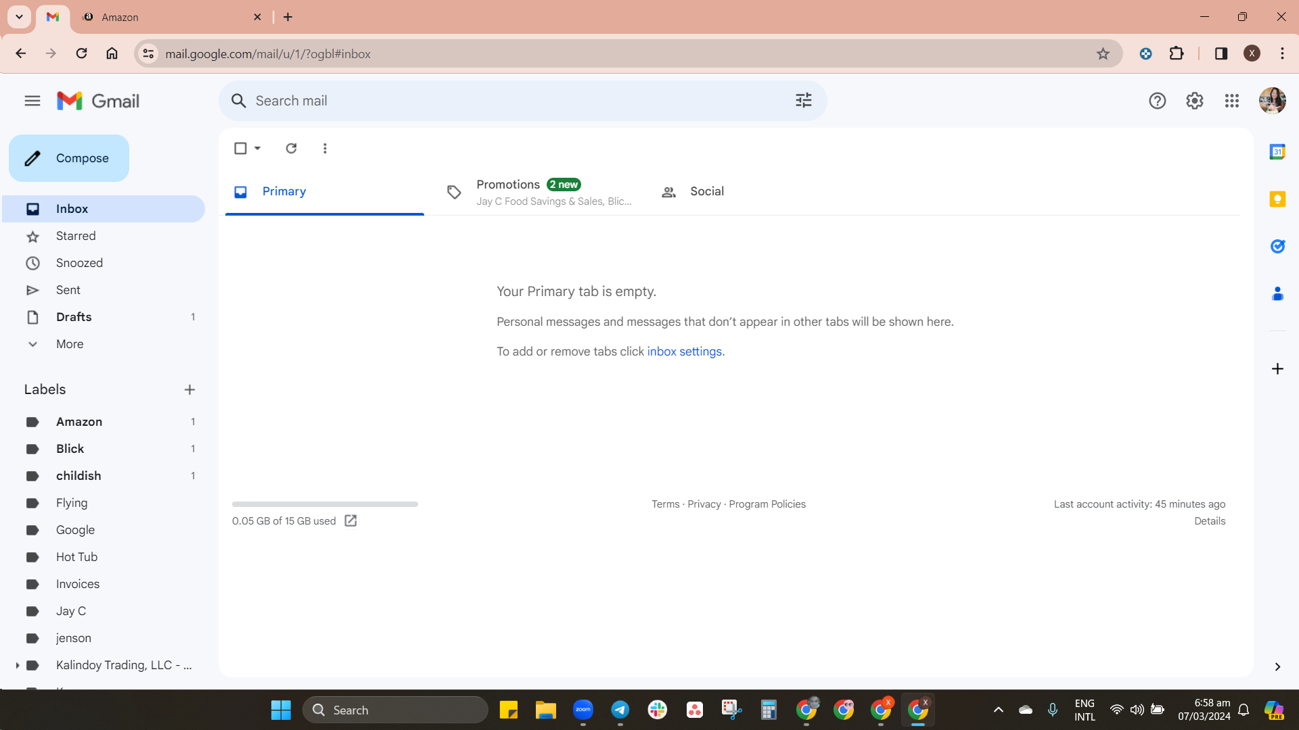The height and width of the screenshot is (730, 1299).
Task: Open the Starred folder
Action: [104, 236]
